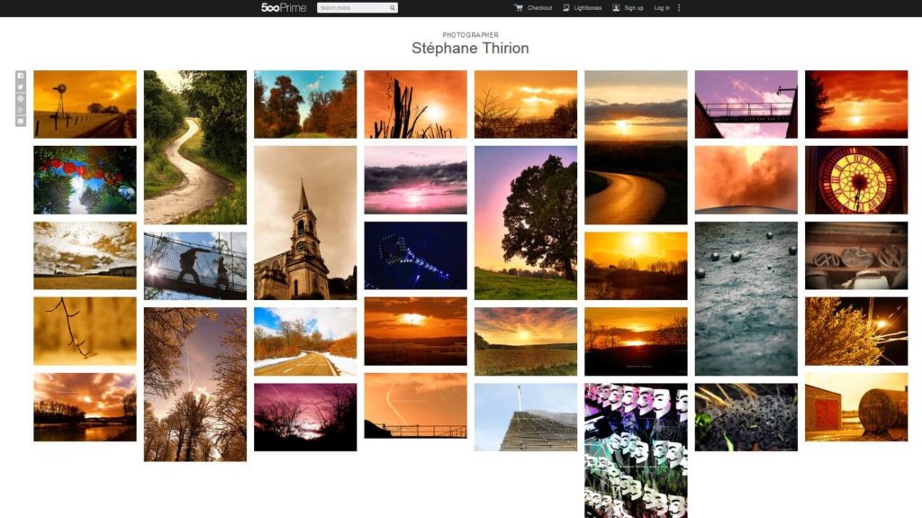
Task: Click the Stéphane Thirion name heading
Action: tap(470, 49)
